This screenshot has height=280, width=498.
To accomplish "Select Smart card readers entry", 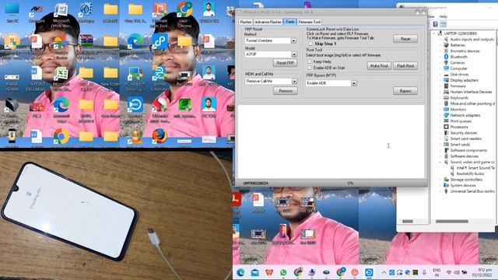I will tap(465, 138).
